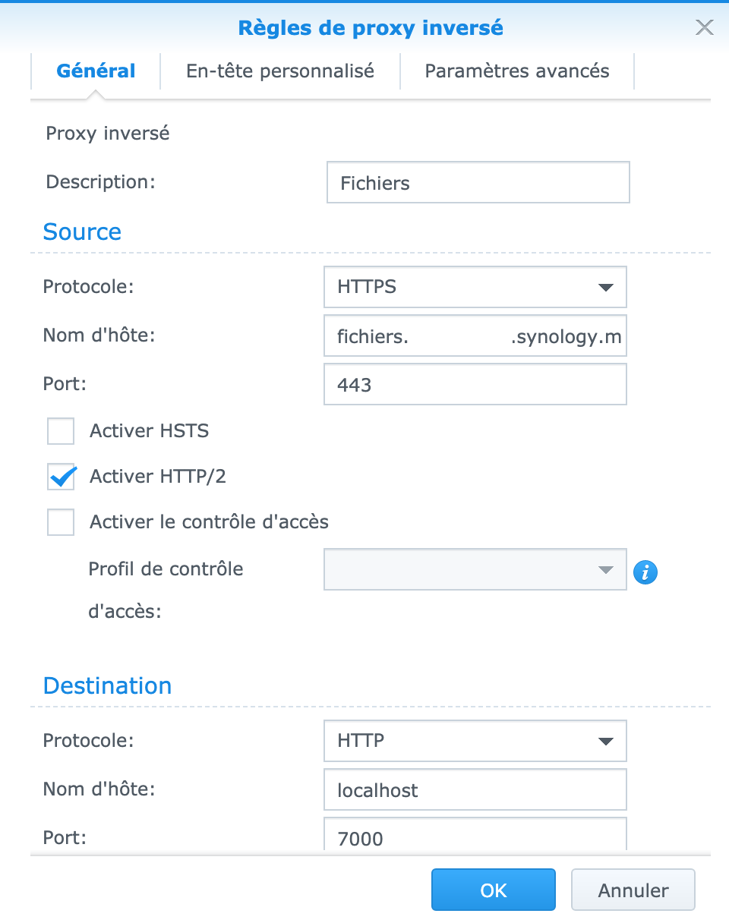
Task: Open the Source Protocole HTTPS dropdown
Action: 475,287
